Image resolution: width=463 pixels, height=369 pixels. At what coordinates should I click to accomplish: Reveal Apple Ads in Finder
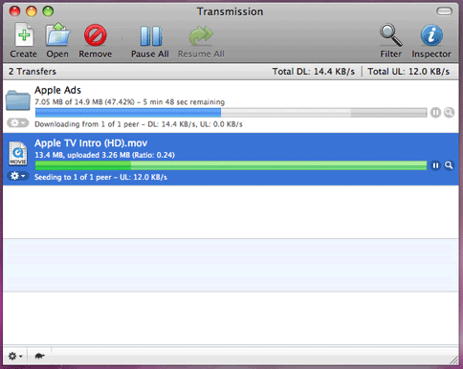[x=449, y=113]
